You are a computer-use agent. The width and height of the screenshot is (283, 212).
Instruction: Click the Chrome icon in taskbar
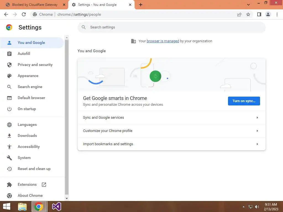[x=39, y=206]
